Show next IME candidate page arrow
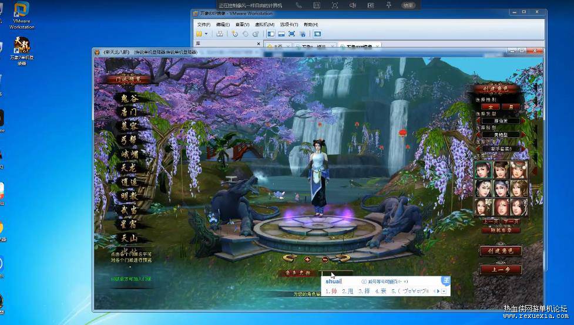 coord(438,291)
